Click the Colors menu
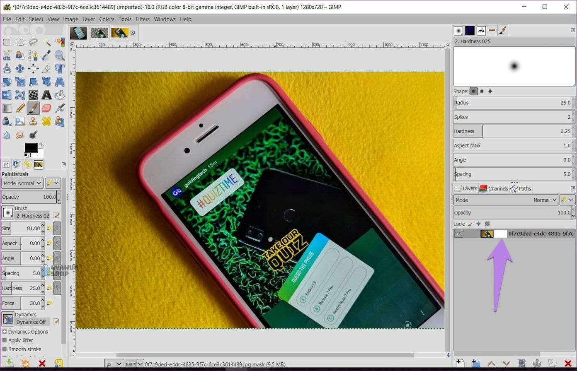Image resolution: width=577 pixels, height=371 pixels. click(107, 19)
